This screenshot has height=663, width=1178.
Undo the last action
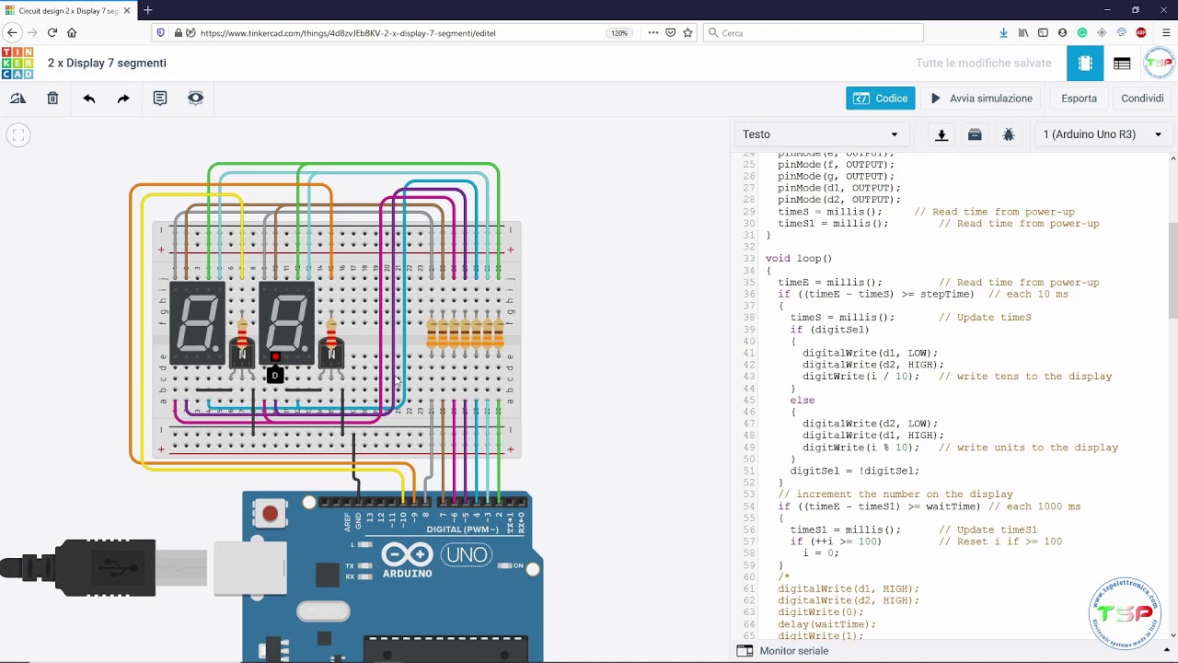click(x=89, y=99)
